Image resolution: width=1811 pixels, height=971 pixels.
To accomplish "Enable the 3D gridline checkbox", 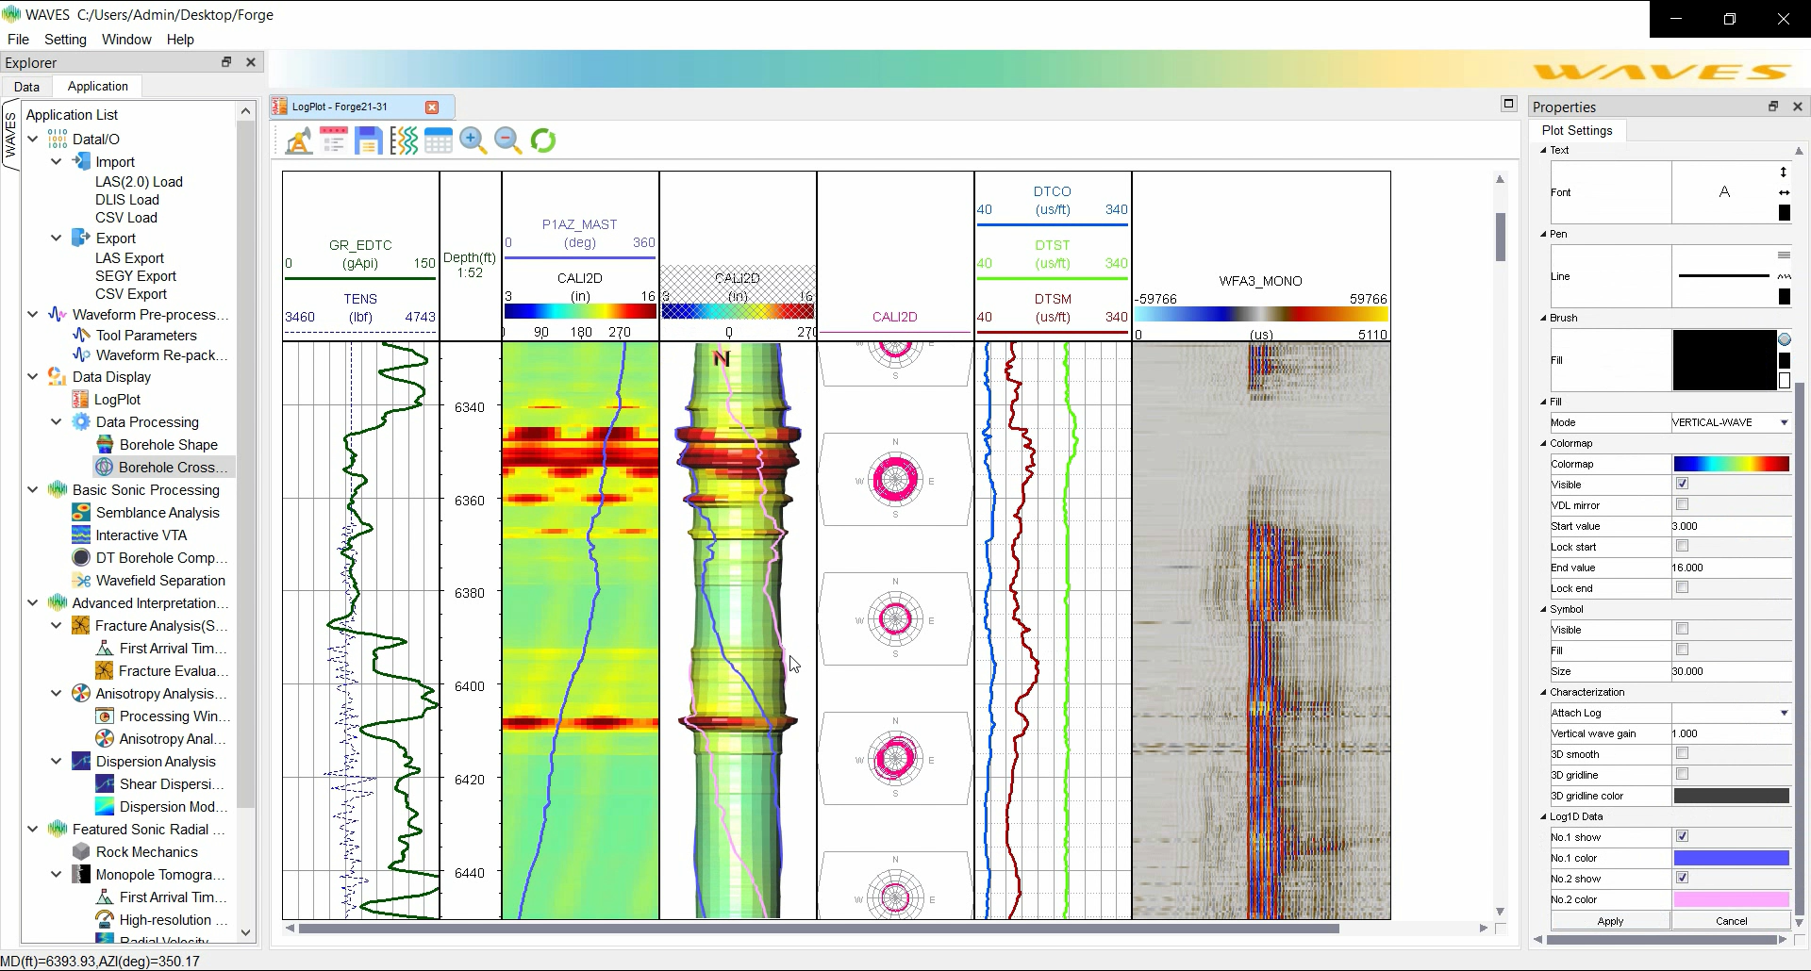I will coord(1682,774).
